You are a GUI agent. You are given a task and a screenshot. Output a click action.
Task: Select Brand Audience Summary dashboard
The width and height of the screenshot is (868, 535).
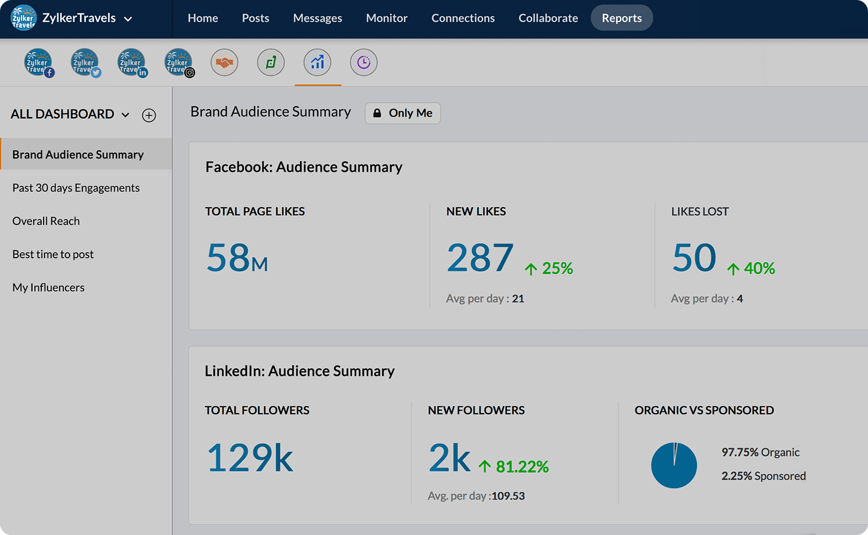[x=86, y=154]
